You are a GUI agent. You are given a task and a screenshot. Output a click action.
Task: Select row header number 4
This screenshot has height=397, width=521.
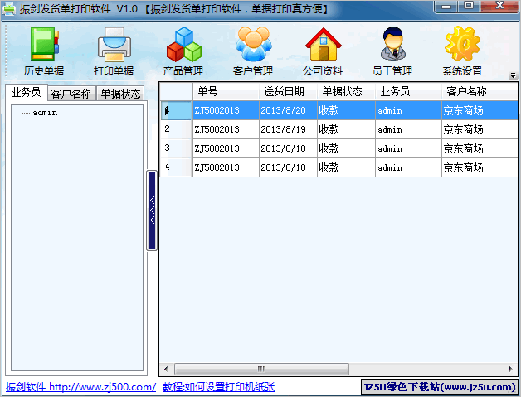(176, 167)
